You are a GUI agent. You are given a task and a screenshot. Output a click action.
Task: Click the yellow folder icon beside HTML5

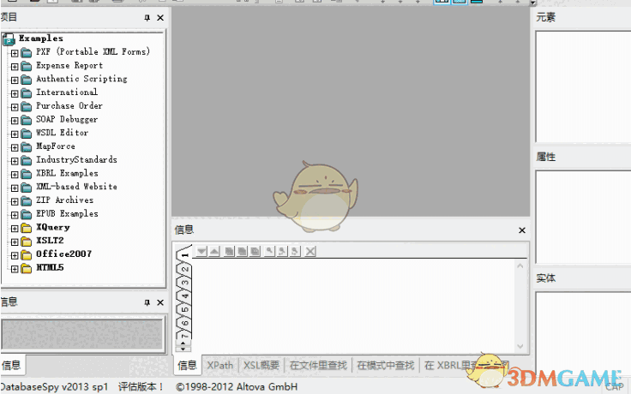(27, 269)
